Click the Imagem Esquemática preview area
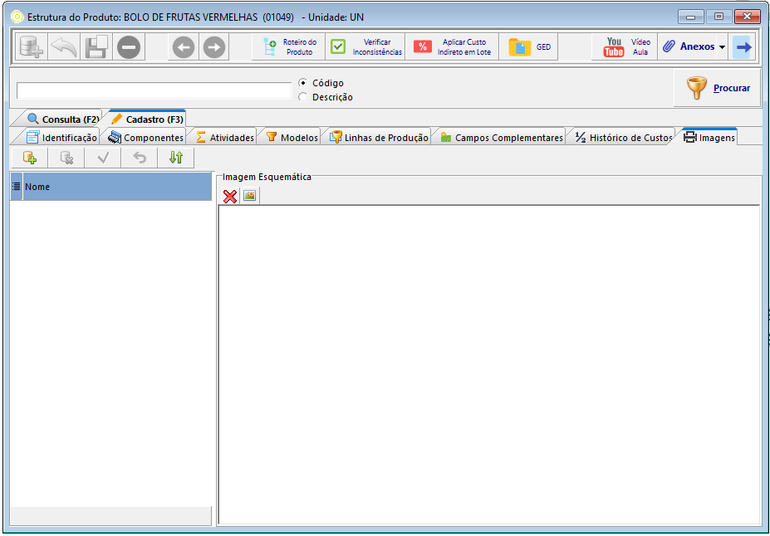The height and width of the screenshot is (536, 770). 489,365
